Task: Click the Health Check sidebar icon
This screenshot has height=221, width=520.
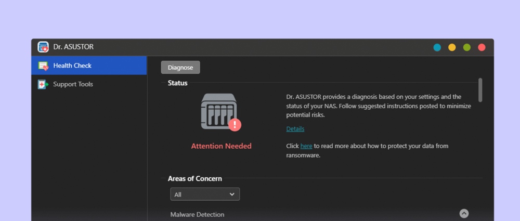Action: click(43, 66)
